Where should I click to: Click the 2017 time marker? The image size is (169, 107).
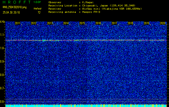[x=114, y=23]
